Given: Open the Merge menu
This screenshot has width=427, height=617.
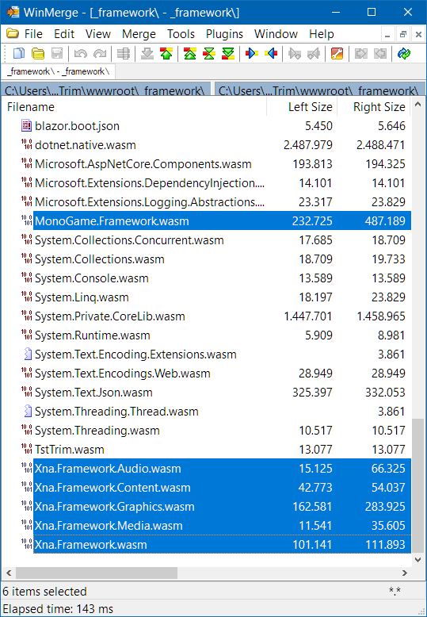Looking at the screenshot, I should coord(139,34).
